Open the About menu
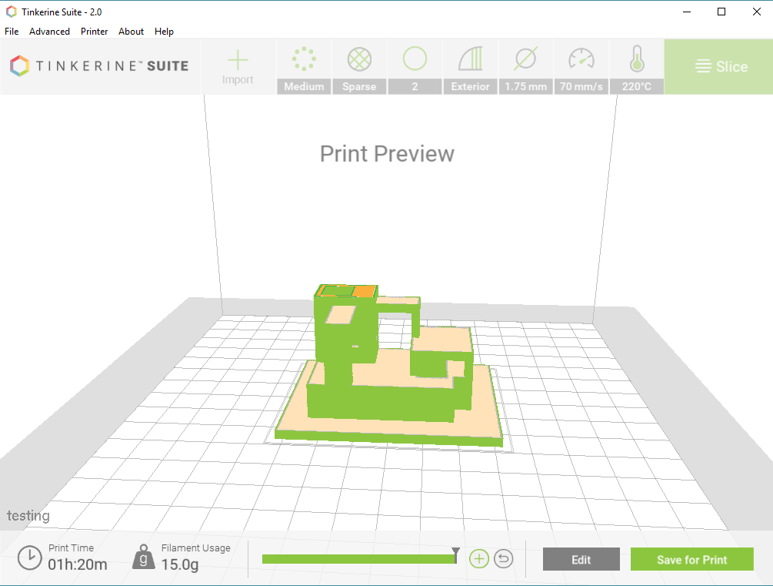Screen dimensions: 773x586 [131, 31]
